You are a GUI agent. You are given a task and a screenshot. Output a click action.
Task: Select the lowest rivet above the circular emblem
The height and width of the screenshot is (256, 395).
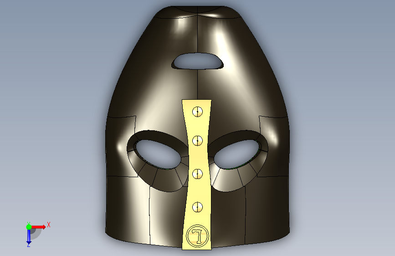tap(198, 207)
